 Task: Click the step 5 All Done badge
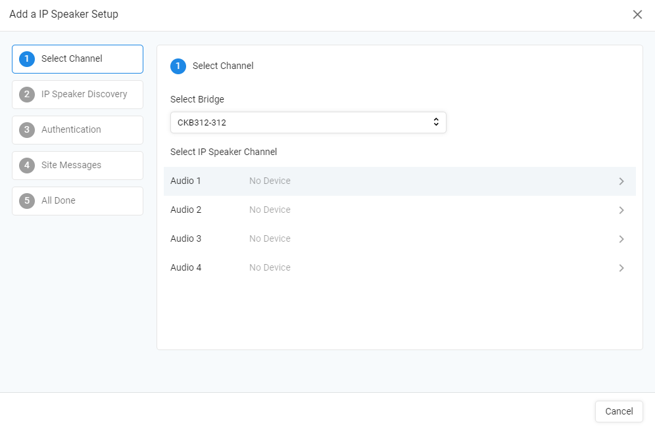(27, 201)
